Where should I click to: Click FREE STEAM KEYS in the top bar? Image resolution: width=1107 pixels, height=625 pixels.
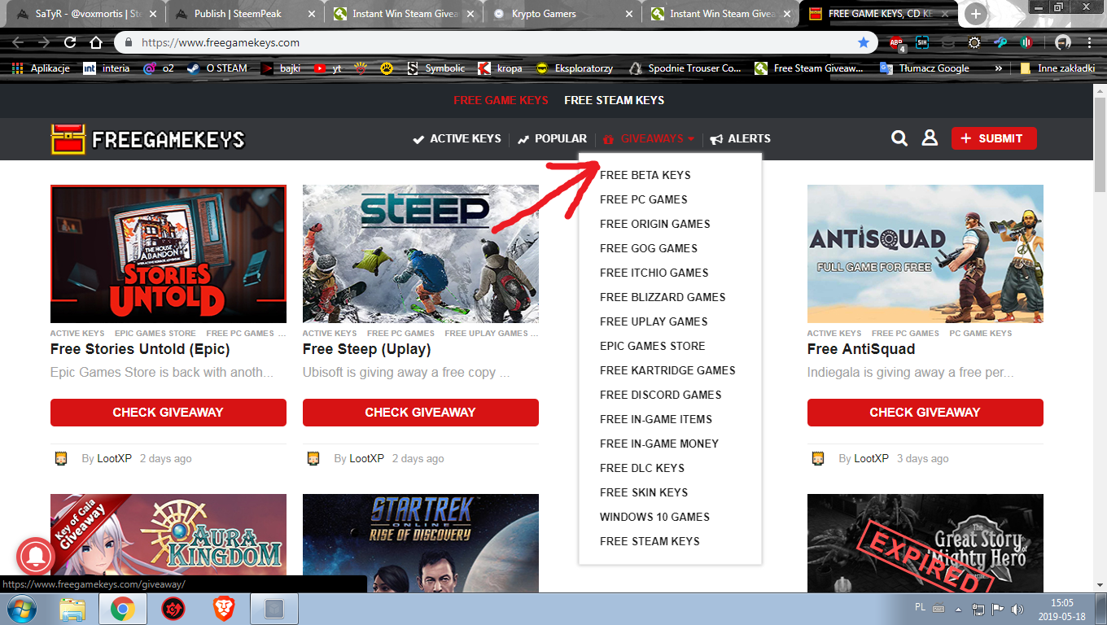[615, 100]
